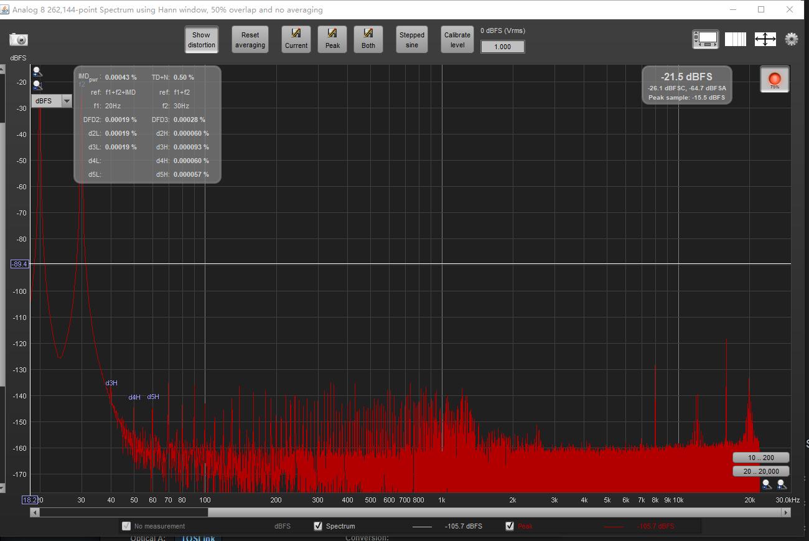
Task: Click the f2: 30Hz value
Action: coord(181,106)
